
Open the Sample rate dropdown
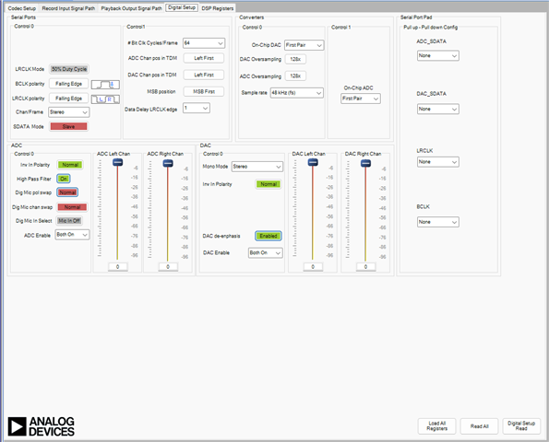[x=296, y=93]
